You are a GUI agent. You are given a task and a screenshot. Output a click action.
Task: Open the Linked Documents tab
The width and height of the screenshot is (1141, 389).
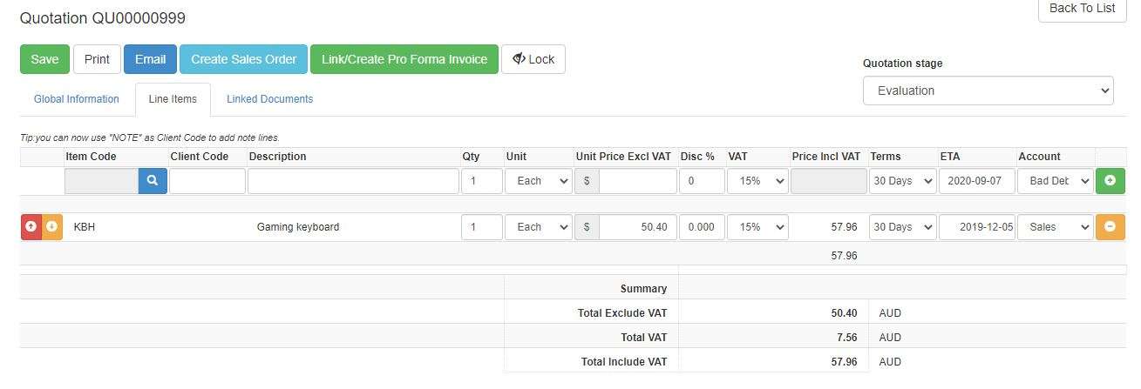tap(269, 99)
